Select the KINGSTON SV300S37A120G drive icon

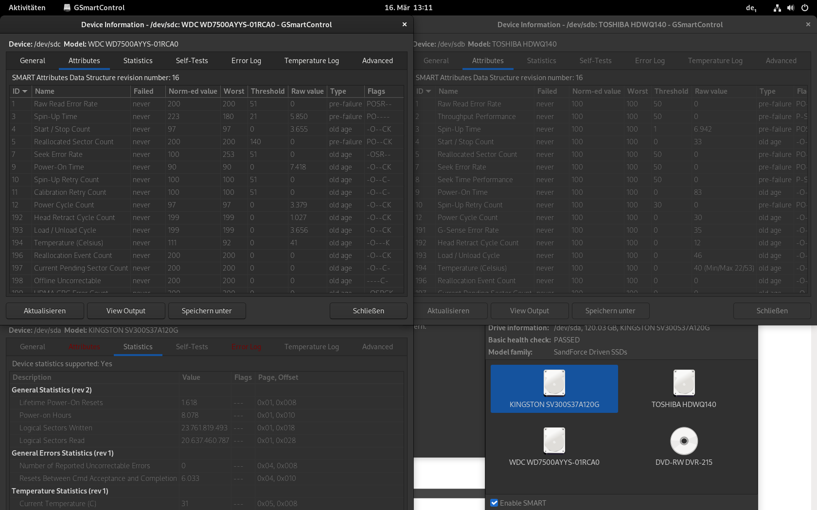pos(554,389)
